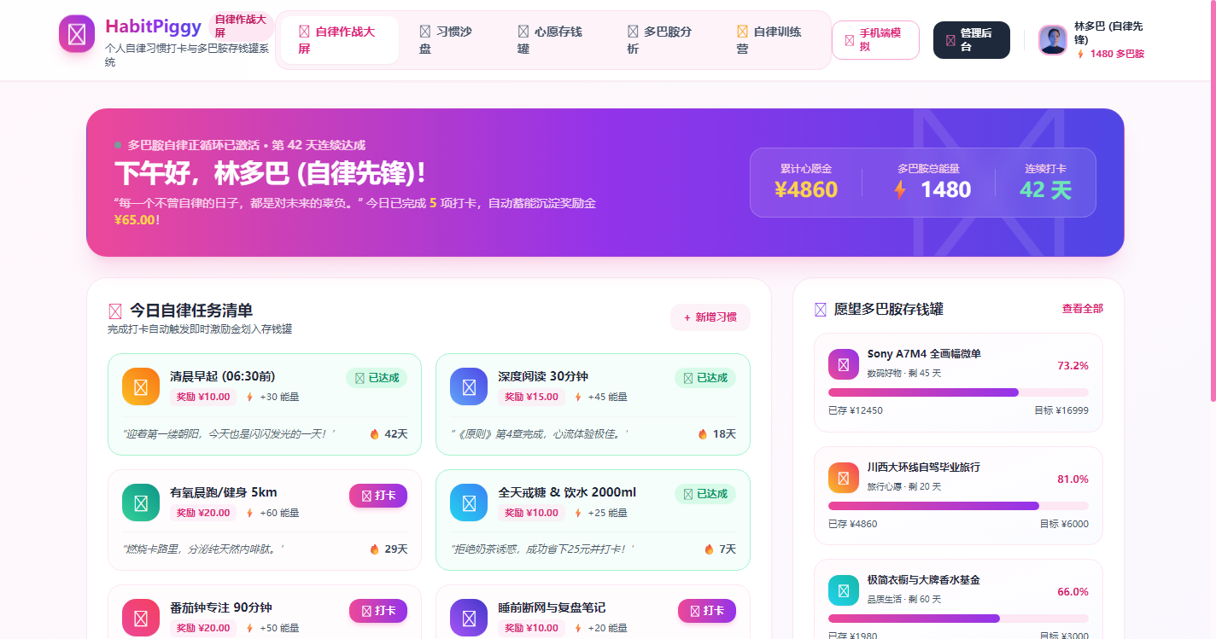Click 已达成 badge on 深度阅读 card
The height and width of the screenshot is (639, 1216).
705,378
